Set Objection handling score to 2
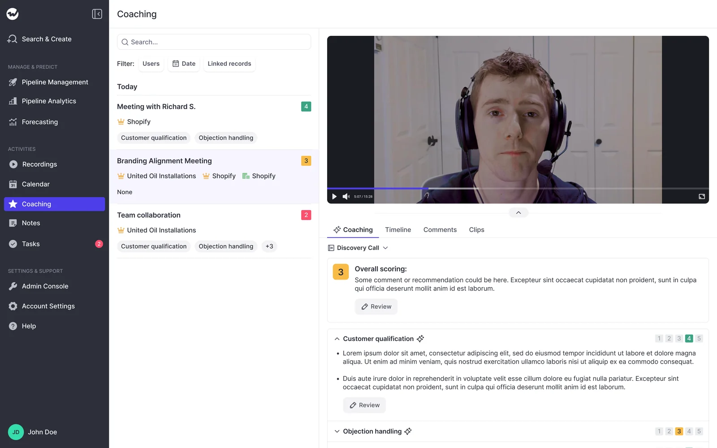717x448 pixels. [669, 431]
